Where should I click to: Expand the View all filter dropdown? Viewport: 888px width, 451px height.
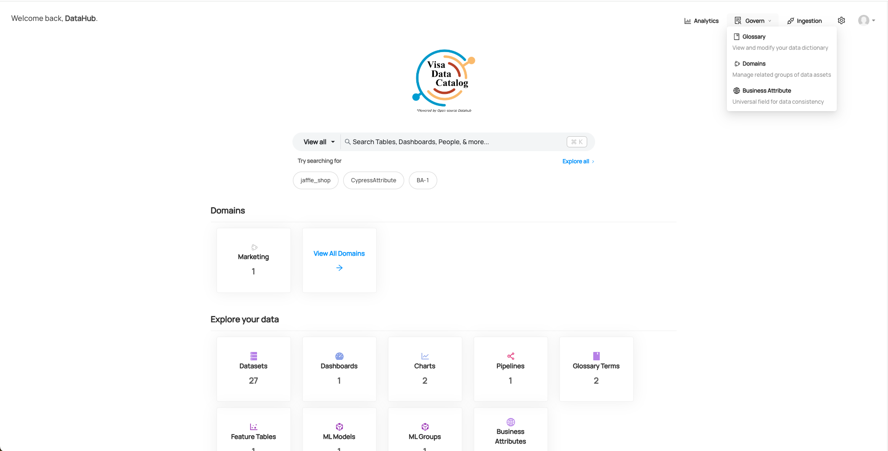click(x=319, y=142)
